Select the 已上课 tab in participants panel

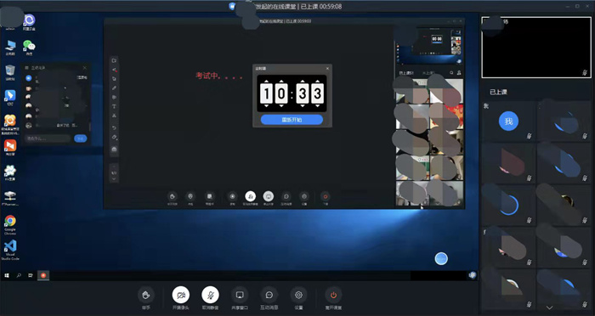pyautogui.click(x=498, y=92)
